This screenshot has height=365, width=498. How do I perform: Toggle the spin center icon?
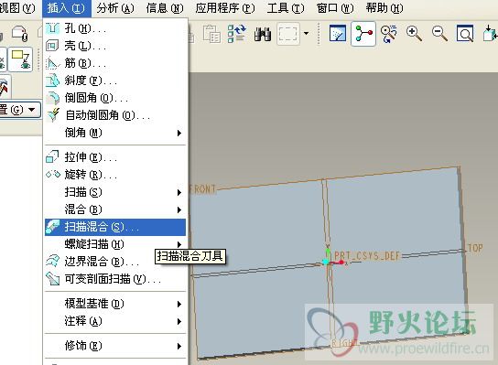[363, 34]
